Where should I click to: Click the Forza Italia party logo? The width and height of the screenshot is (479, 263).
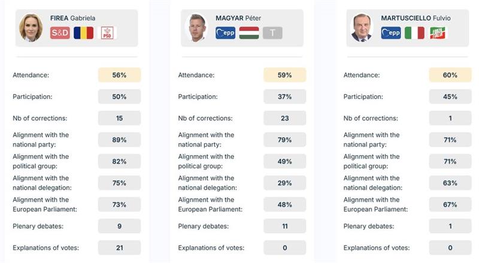(438, 33)
